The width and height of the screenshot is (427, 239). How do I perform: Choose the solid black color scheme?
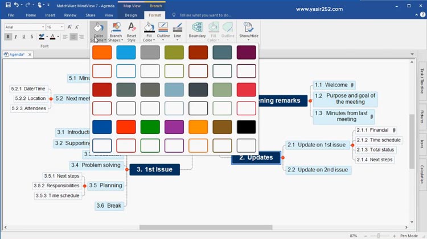(246, 127)
